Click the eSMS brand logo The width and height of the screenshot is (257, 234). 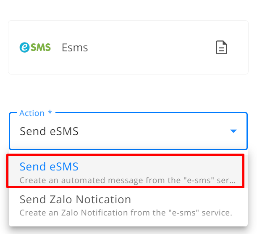(x=35, y=47)
